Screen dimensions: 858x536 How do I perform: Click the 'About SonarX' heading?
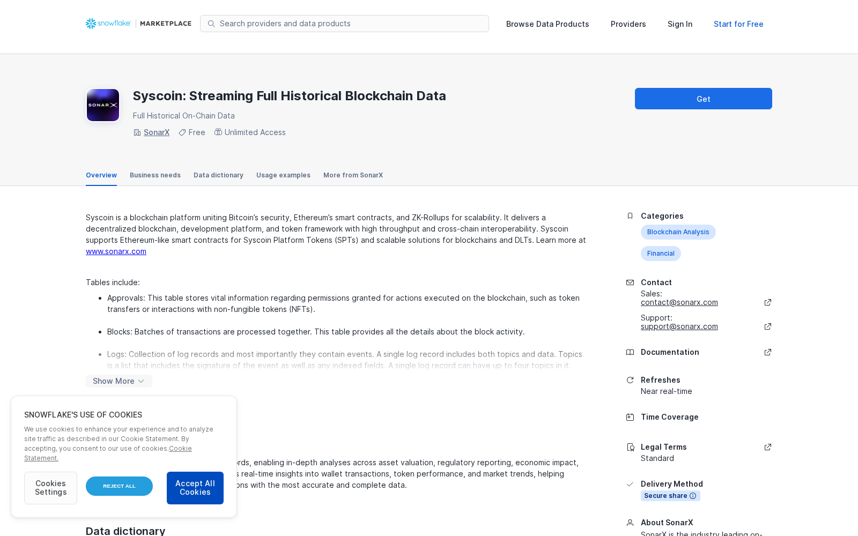coord(667,523)
